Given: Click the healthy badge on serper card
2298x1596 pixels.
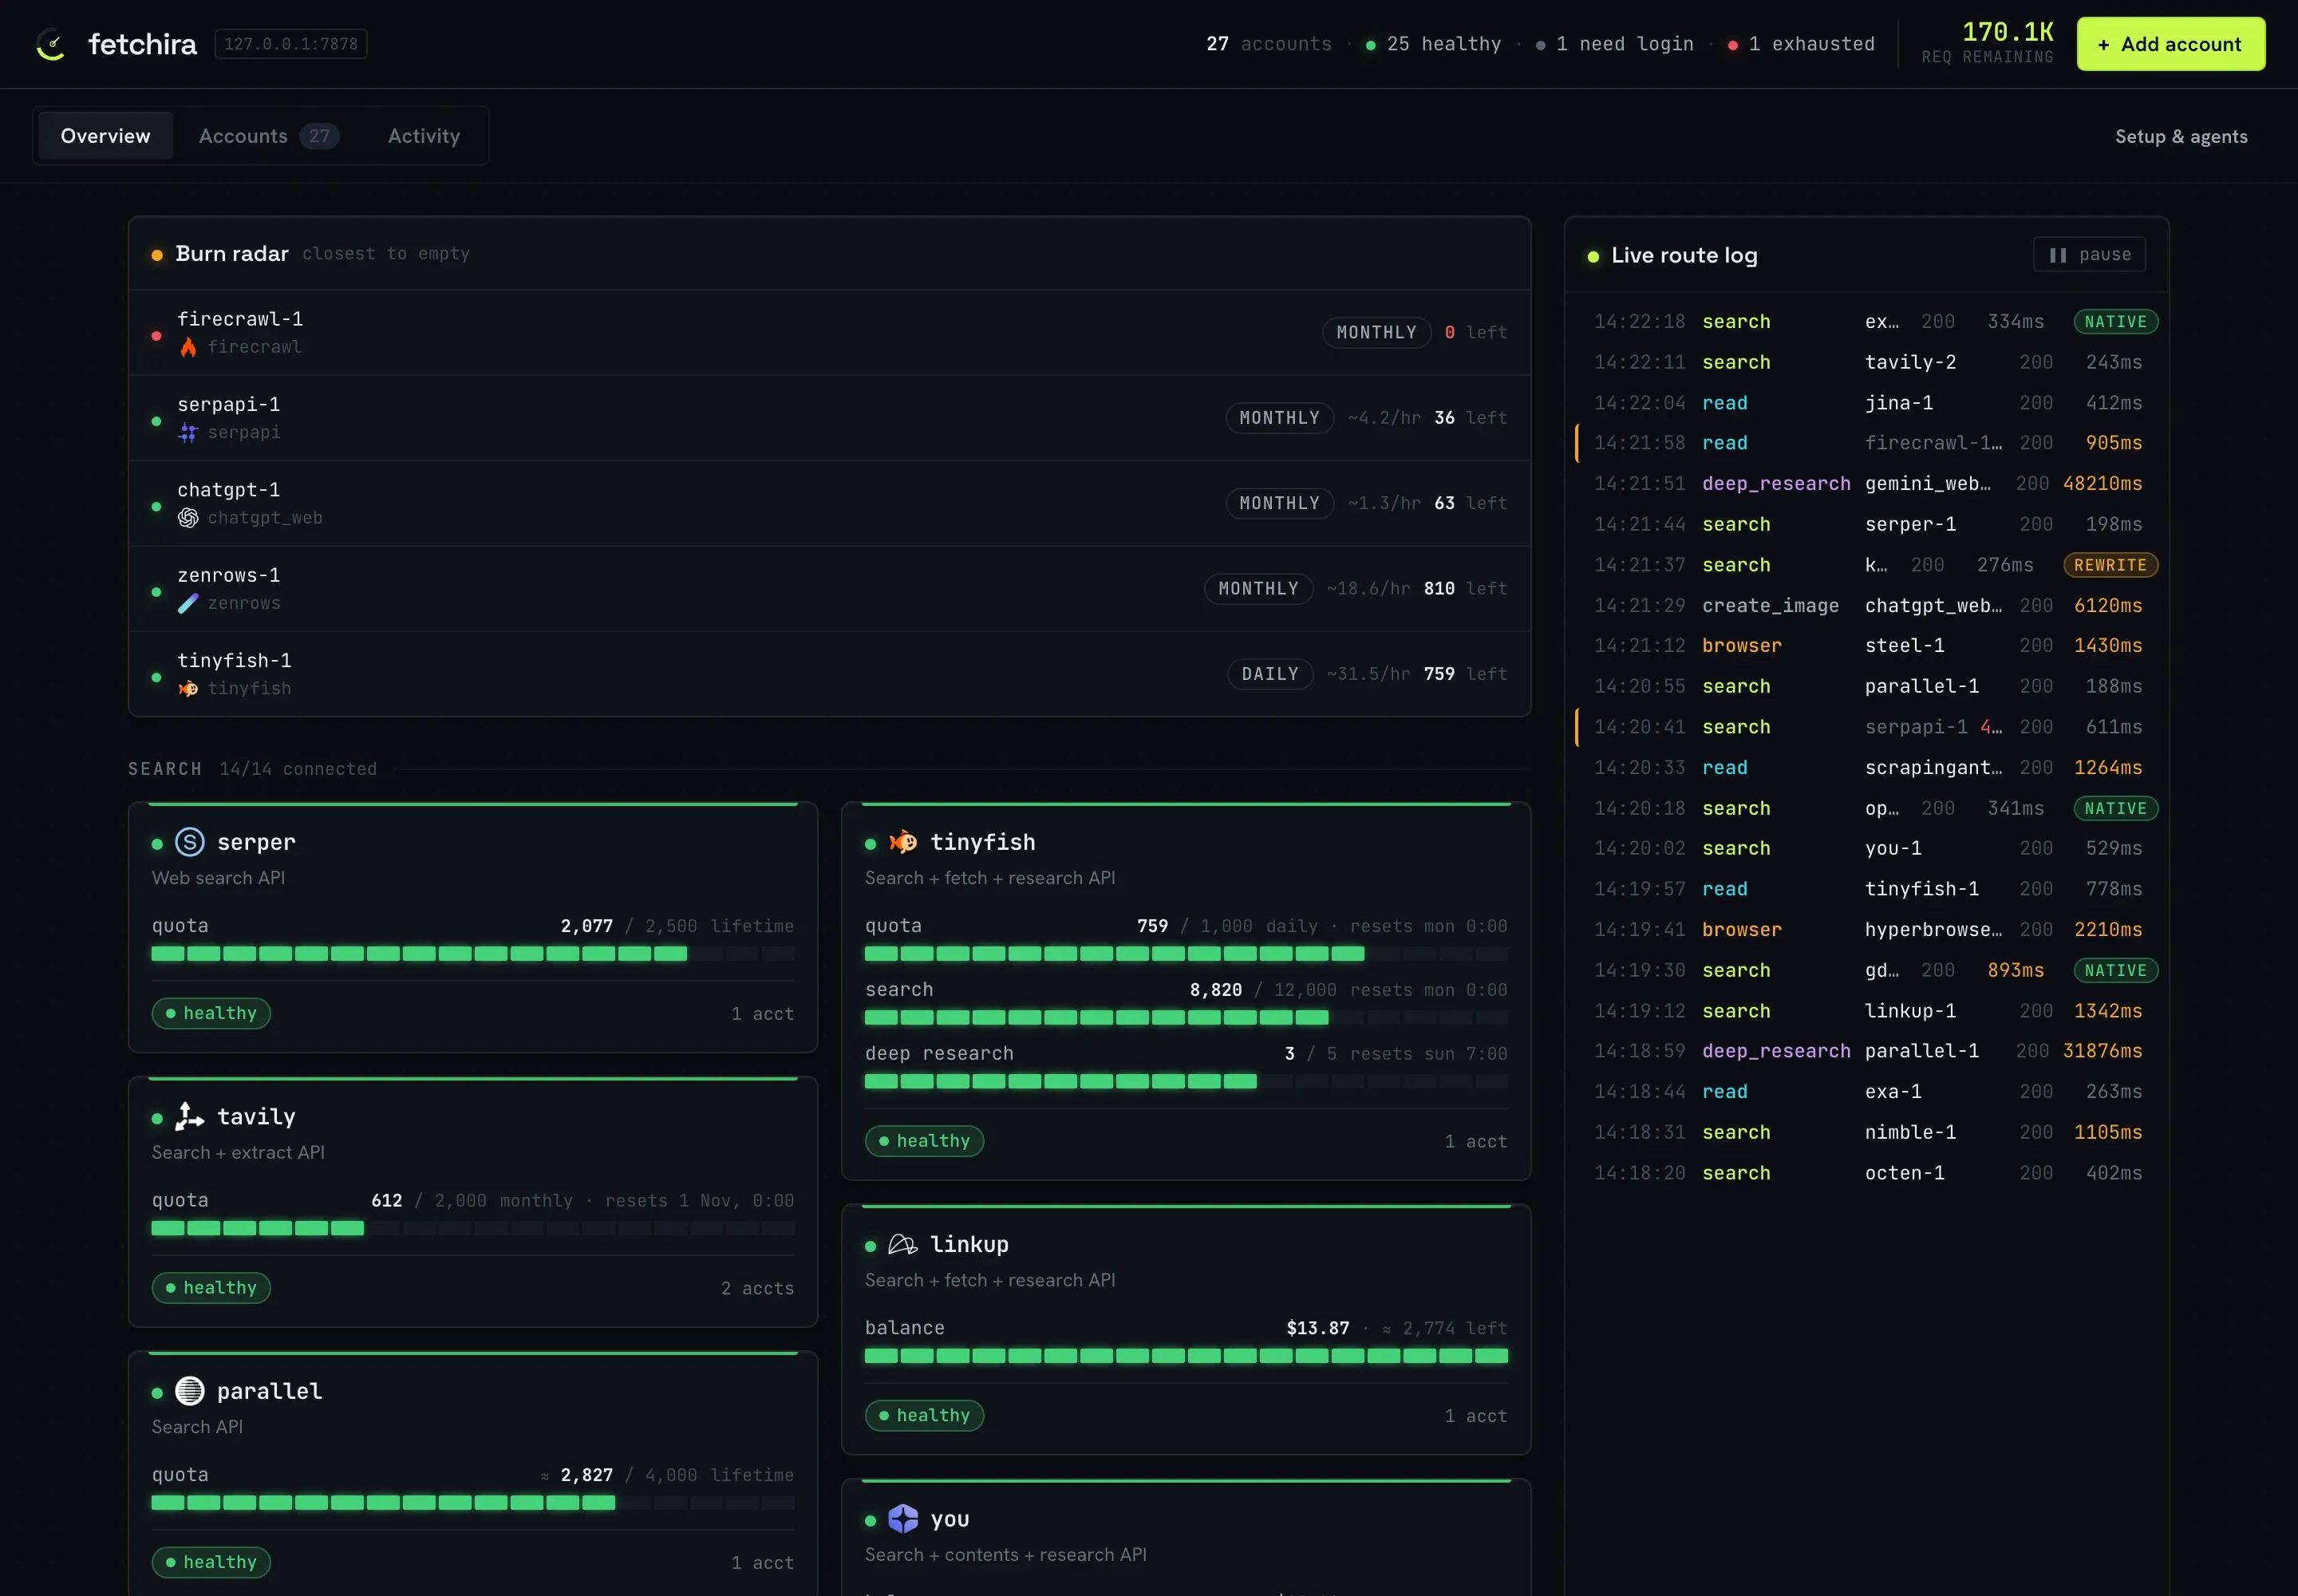Looking at the screenshot, I should (x=211, y=1013).
